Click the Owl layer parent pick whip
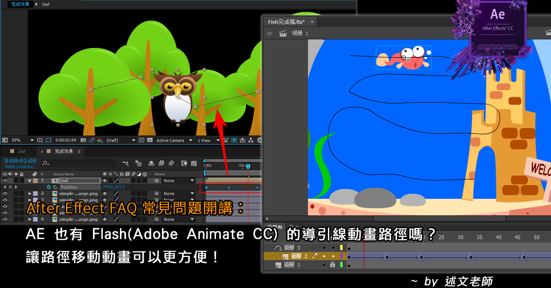This screenshot has height=288, width=551. [157, 181]
